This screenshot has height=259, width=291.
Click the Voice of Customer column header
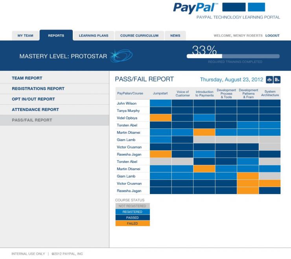(x=182, y=93)
